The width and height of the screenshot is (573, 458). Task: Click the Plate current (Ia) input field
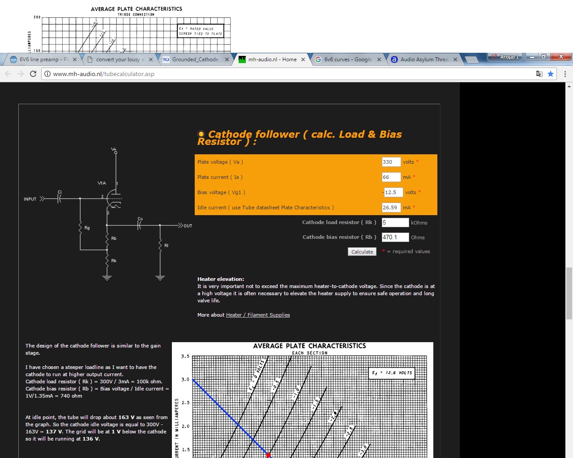pyautogui.click(x=391, y=177)
